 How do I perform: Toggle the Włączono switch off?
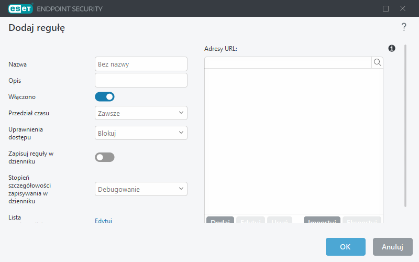(x=105, y=97)
